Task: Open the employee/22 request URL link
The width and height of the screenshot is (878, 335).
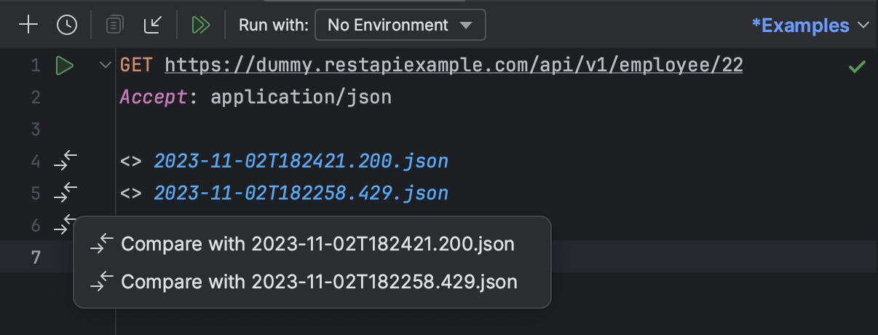Action: point(454,66)
